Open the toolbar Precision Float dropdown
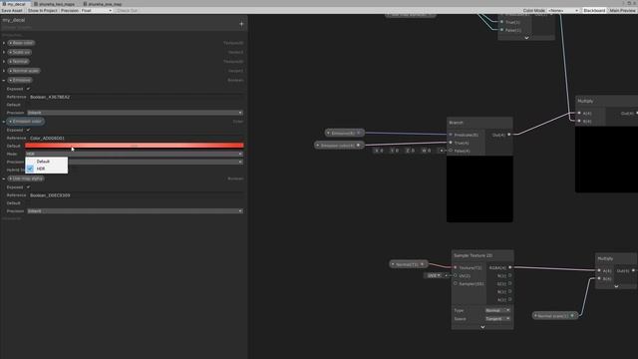 point(97,11)
